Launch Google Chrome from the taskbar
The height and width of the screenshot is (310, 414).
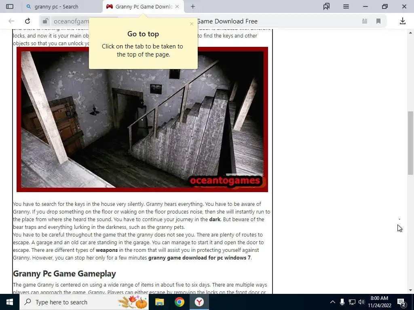(179, 302)
